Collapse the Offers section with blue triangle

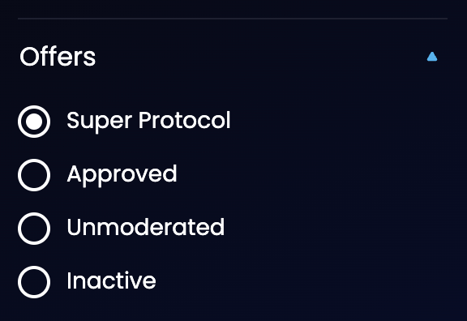click(432, 57)
